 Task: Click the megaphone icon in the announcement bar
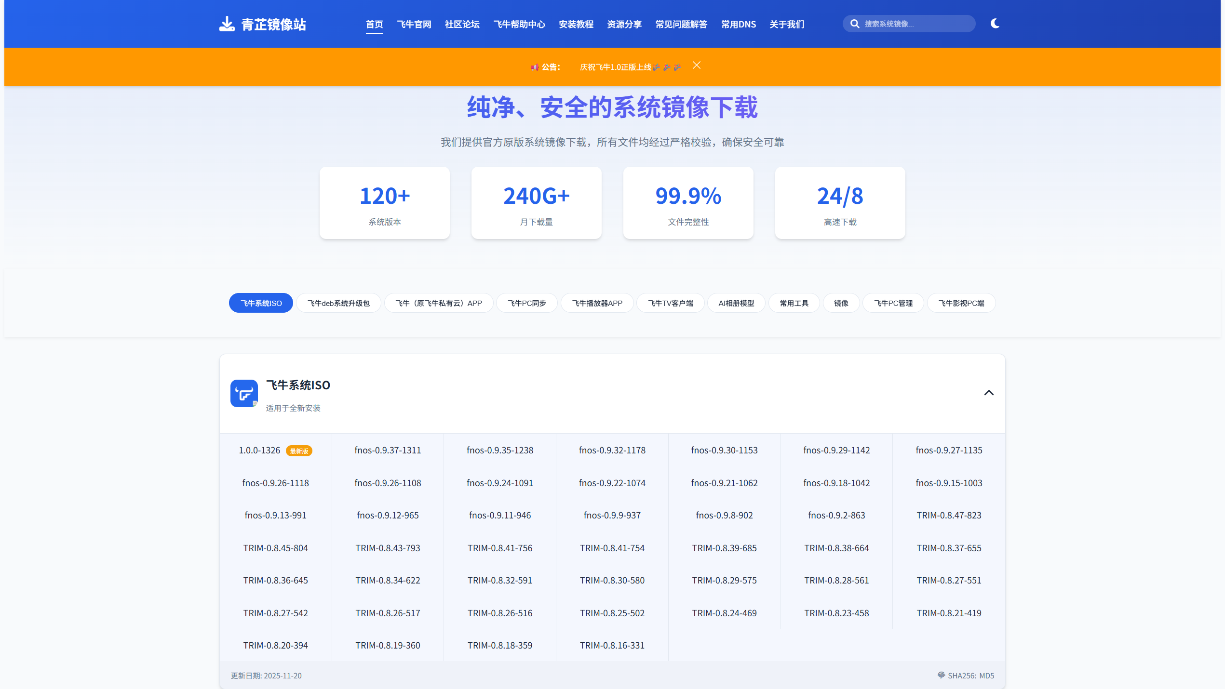534,67
